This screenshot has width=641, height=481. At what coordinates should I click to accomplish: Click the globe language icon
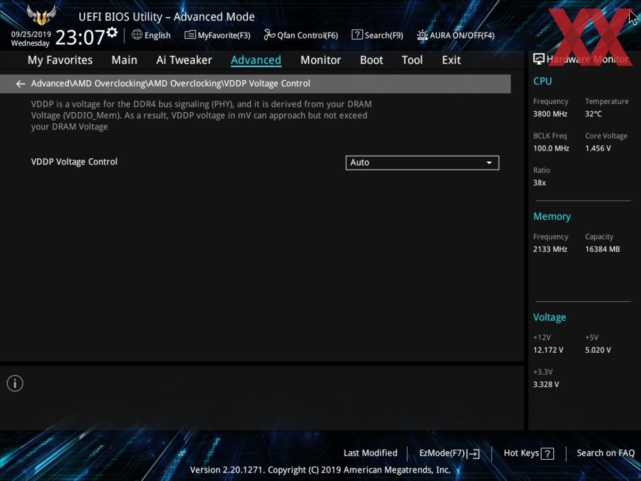click(x=137, y=34)
